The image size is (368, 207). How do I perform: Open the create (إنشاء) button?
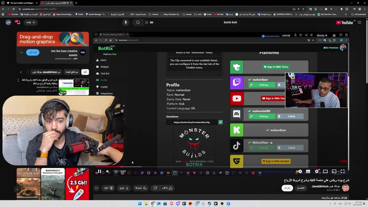point(31,22)
